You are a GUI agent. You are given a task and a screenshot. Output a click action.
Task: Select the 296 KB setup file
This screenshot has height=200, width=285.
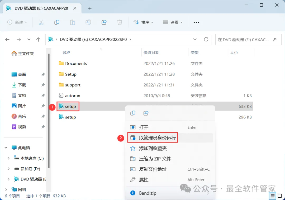[x=68, y=117]
